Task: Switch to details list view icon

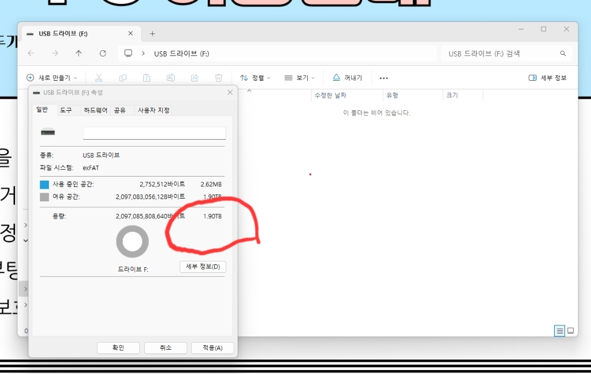Action: coord(559,331)
